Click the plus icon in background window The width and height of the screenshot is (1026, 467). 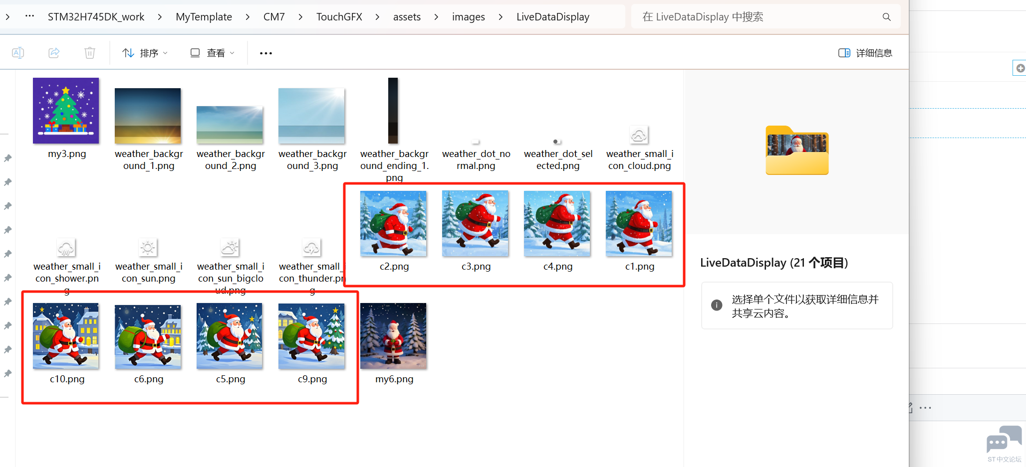[1021, 68]
